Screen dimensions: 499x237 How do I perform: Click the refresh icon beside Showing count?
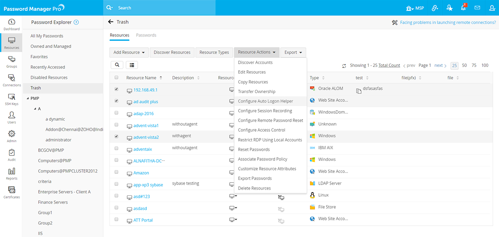click(344, 66)
